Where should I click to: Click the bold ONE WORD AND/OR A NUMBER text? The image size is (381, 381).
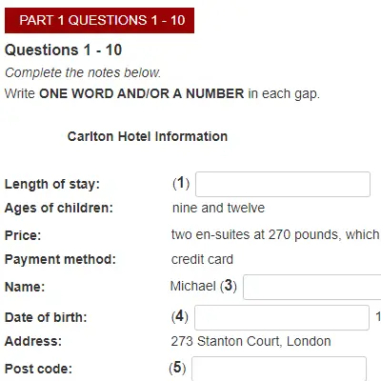click(x=141, y=93)
